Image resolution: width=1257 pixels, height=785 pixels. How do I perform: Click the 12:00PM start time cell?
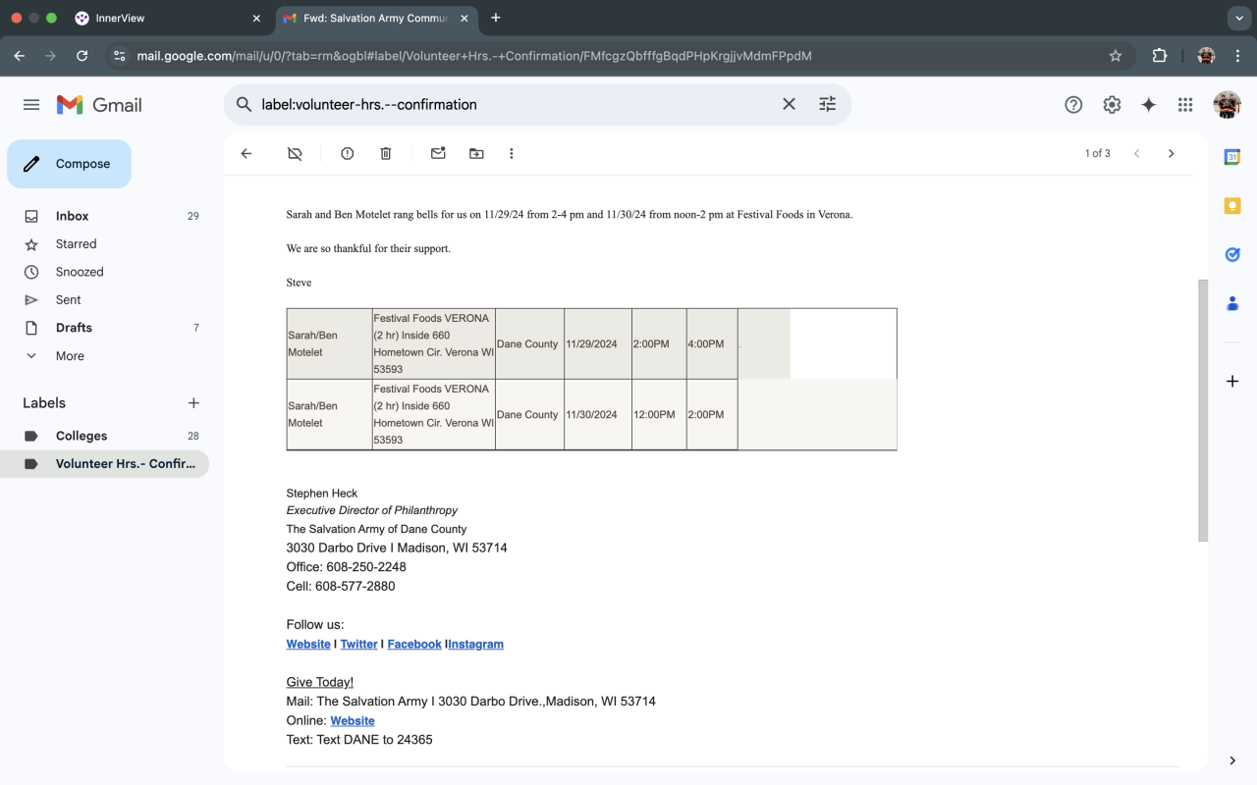pos(659,415)
